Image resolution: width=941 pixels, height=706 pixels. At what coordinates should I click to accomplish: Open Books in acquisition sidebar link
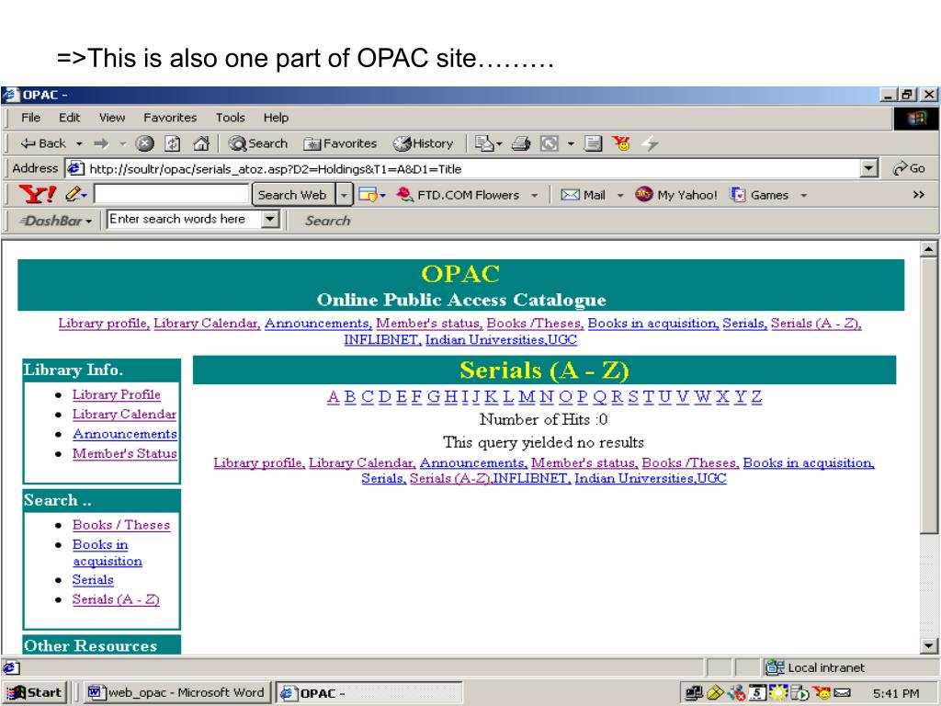point(108,552)
